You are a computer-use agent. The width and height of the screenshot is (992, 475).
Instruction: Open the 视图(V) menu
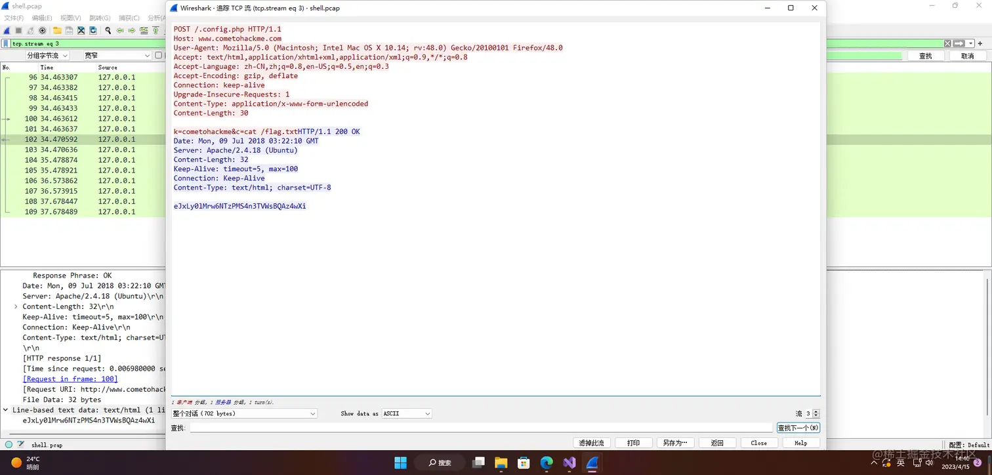(71, 18)
